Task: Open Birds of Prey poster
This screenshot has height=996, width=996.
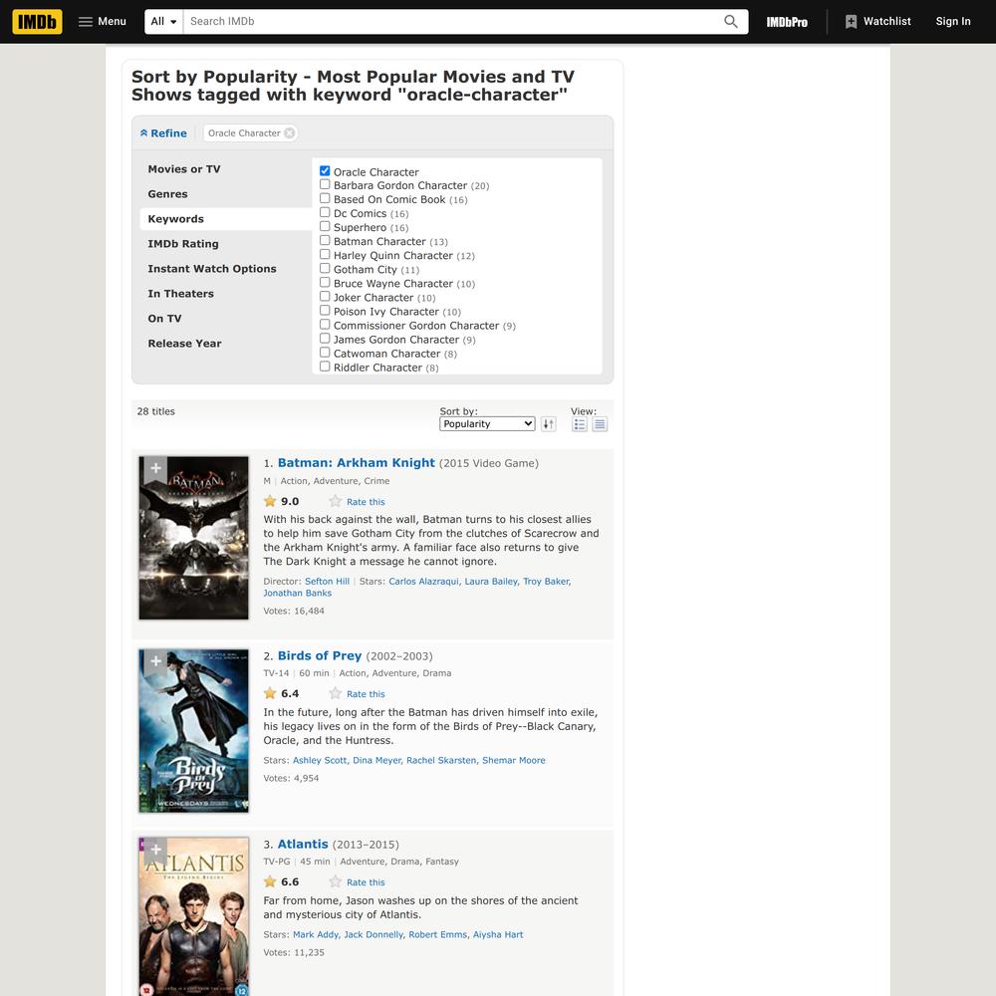Action: click(194, 730)
